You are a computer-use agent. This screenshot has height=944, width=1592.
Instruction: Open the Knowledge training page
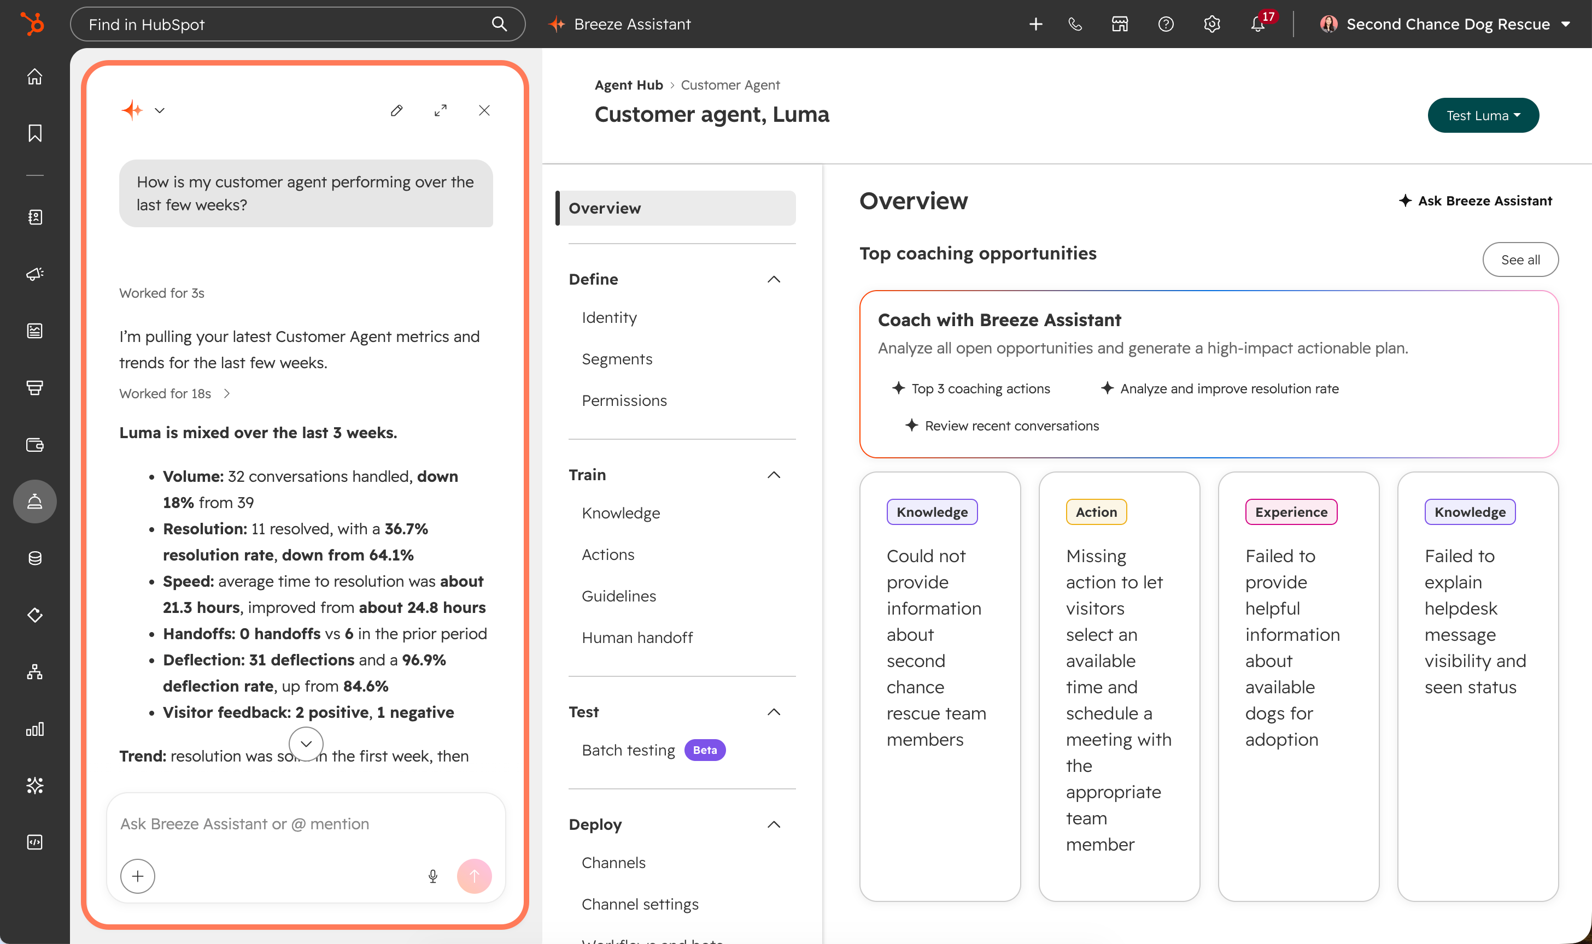[x=621, y=514]
